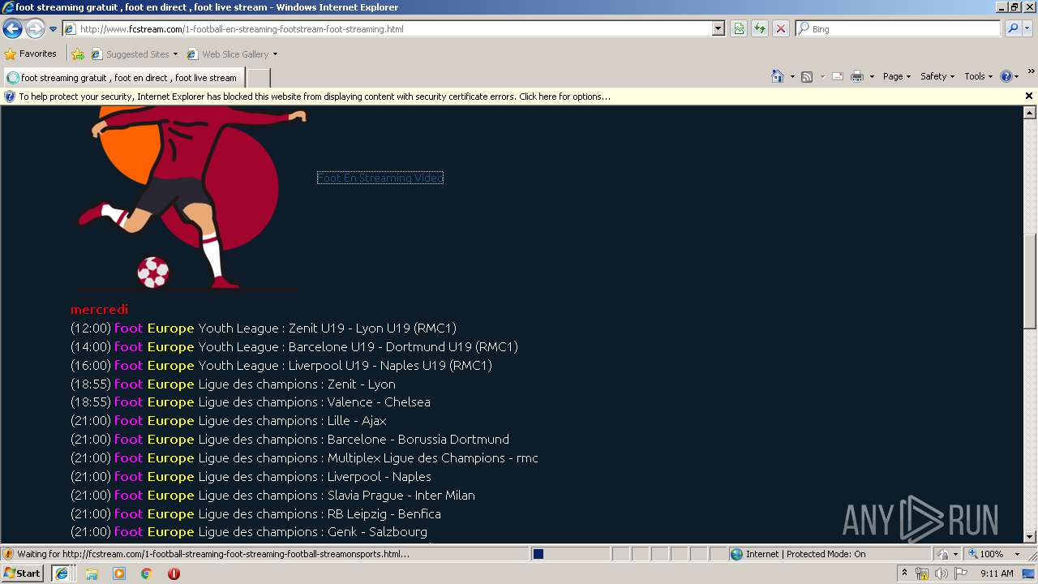The height and width of the screenshot is (584, 1038).
Task: Stop loading with the red X icon
Action: [781, 28]
